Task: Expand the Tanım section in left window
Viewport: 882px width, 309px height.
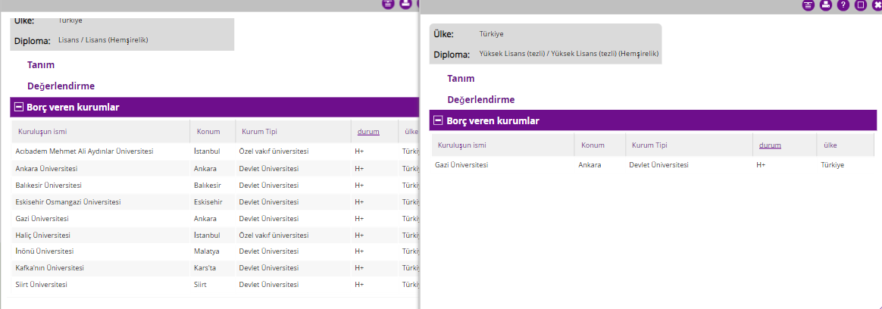Action: click(41, 64)
